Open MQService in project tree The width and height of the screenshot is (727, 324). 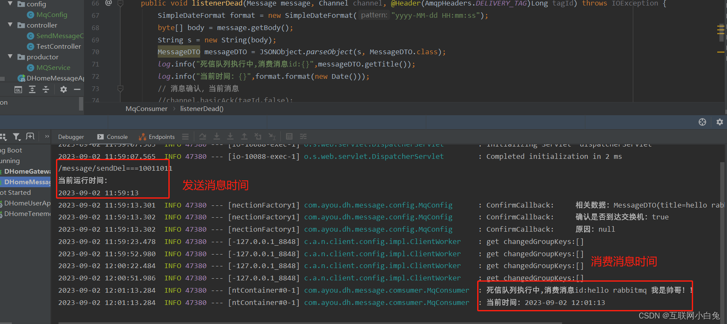(53, 68)
